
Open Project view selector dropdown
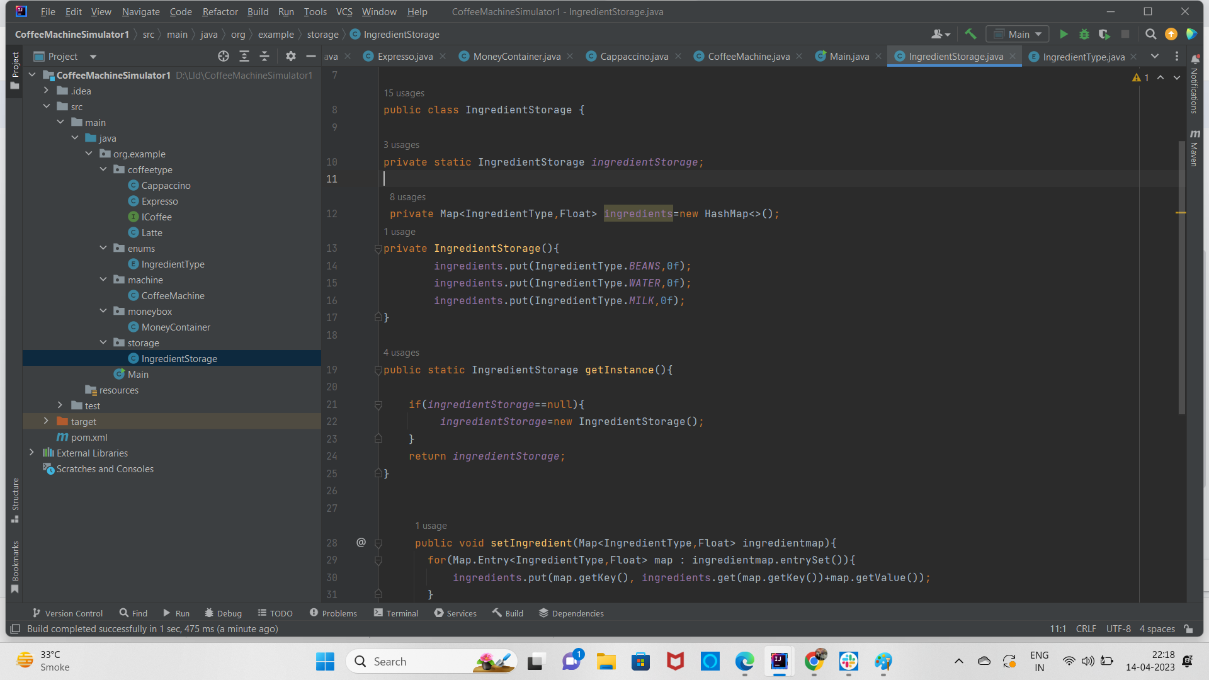coord(66,57)
